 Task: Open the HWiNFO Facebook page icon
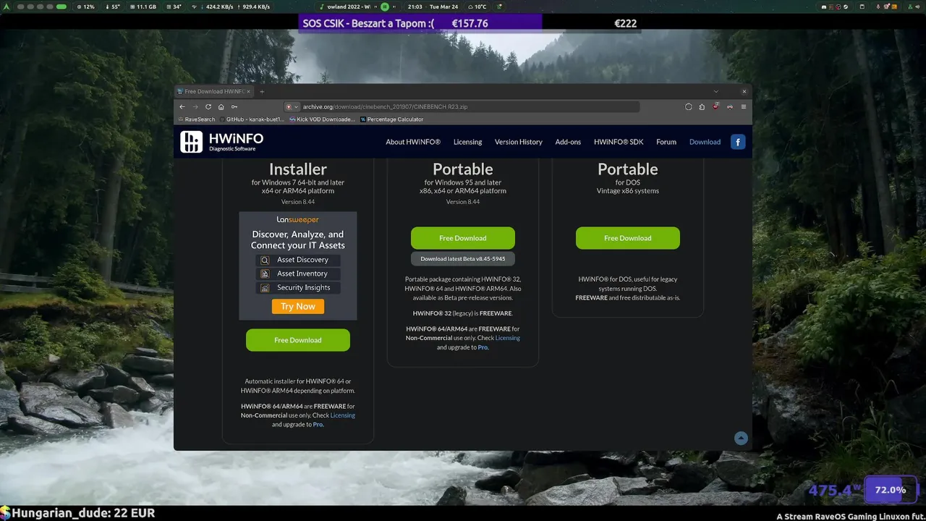coord(738,142)
